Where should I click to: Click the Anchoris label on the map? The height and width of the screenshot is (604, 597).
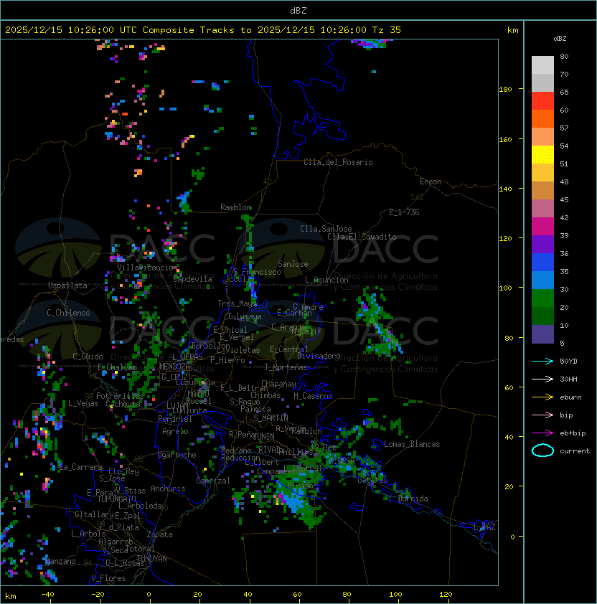[x=168, y=489]
